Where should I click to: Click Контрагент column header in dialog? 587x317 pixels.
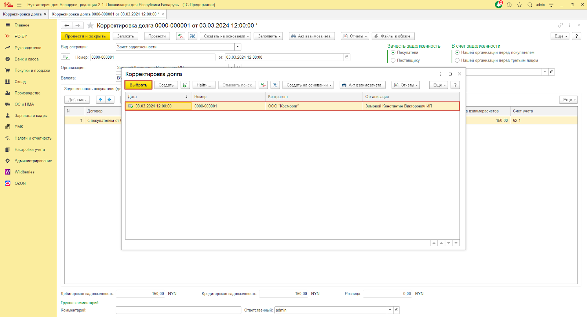coord(314,97)
